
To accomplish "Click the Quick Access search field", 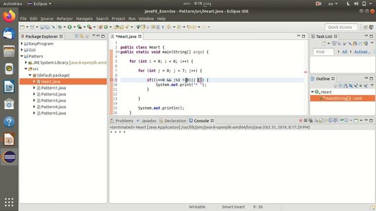I will tap(341, 27).
